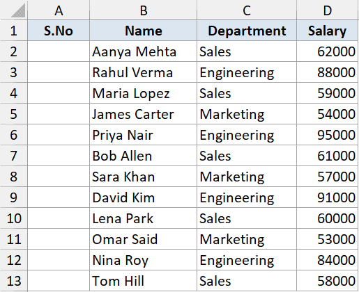This screenshot has height=292, width=359.
Task: Select the Aanya Mehta cell
Action: 143,51
